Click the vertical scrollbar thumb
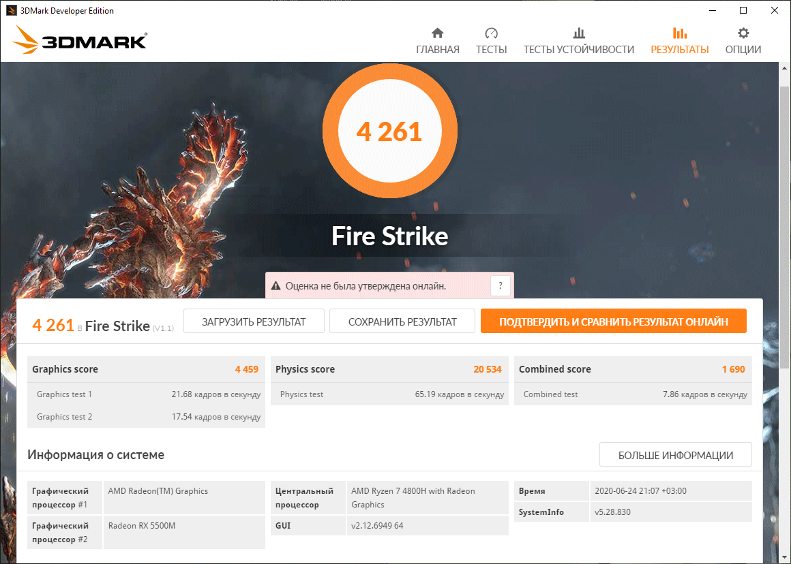The width and height of the screenshot is (791, 564). pyautogui.click(x=784, y=227)
